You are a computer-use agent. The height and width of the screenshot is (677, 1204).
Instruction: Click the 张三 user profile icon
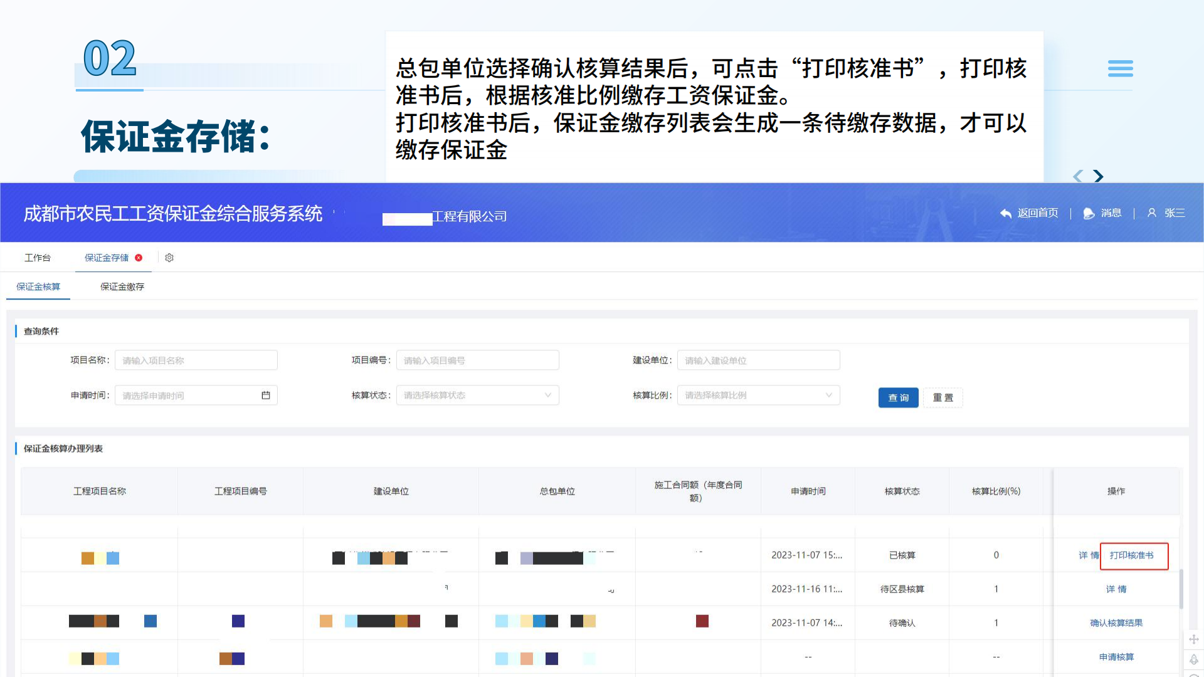tap(1151, 213)
